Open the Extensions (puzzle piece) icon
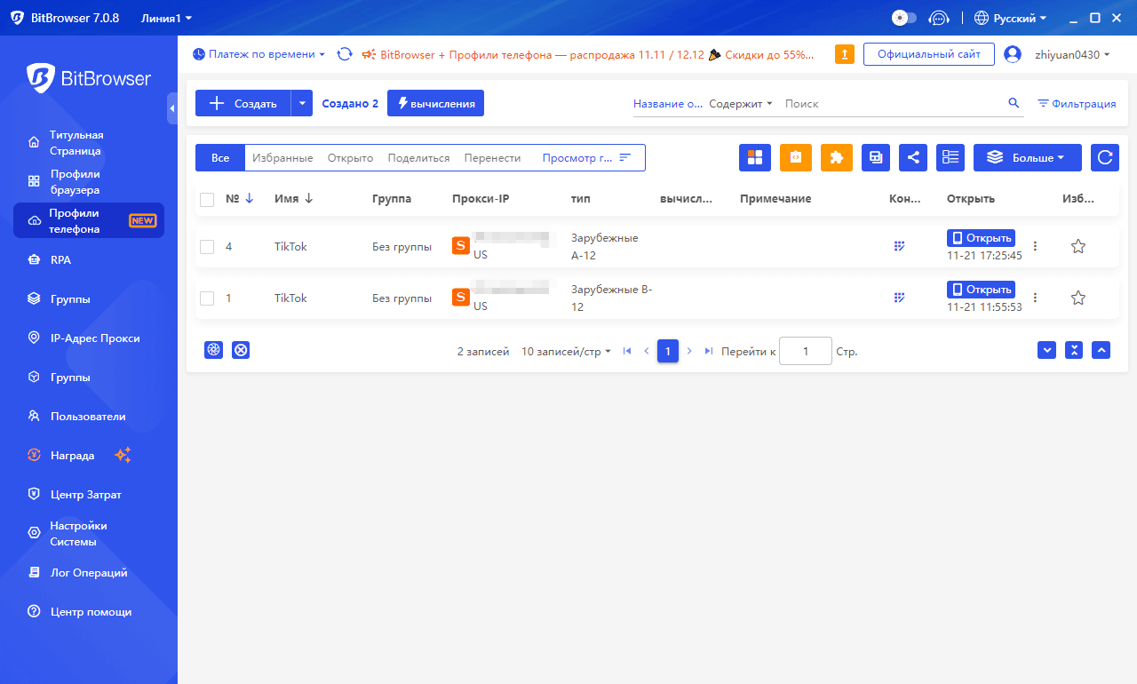Image resolution: width=1137 pixels, height=684 pixels. [x=835, y=157]
